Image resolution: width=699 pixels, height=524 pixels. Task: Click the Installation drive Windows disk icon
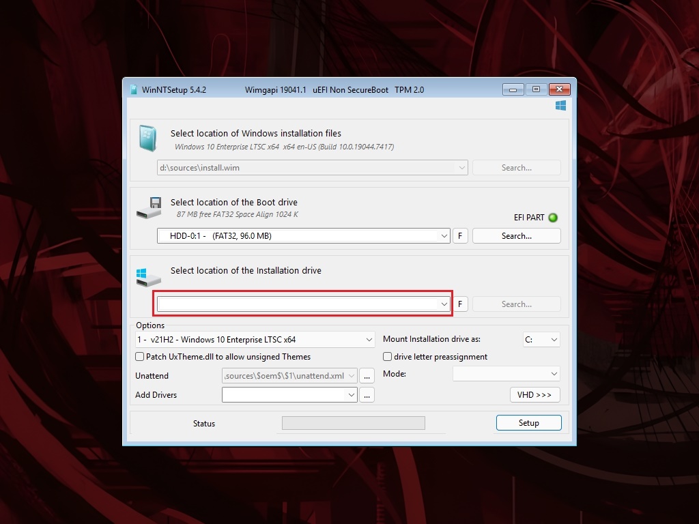click(148, 277)
